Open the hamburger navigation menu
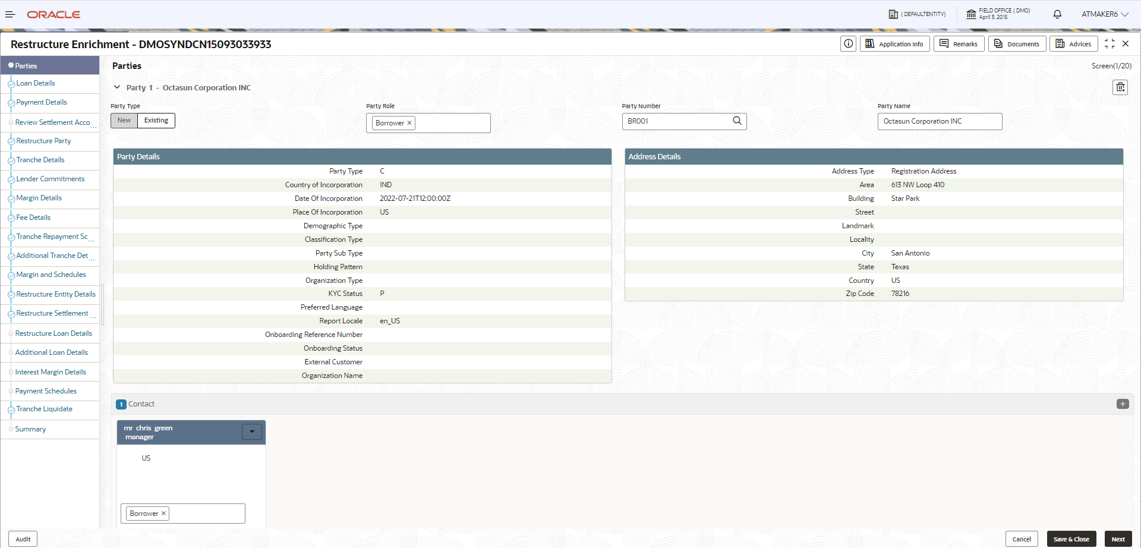1141x548 pixels. tap(10, 14)
